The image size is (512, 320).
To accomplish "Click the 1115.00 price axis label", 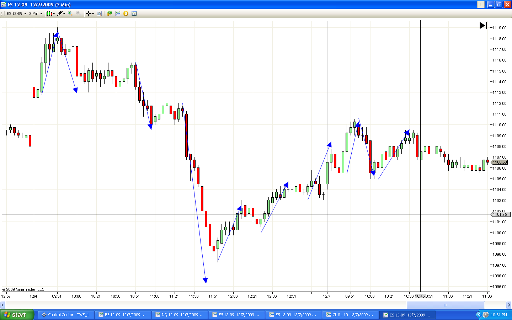I will [499, 71].
